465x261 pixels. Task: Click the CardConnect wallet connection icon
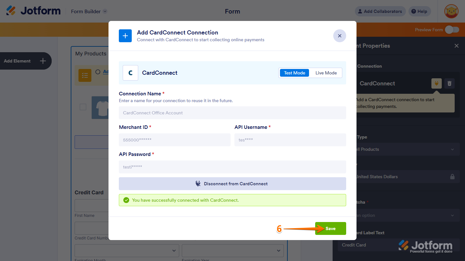pyautogui.click(x=436, y=83)
